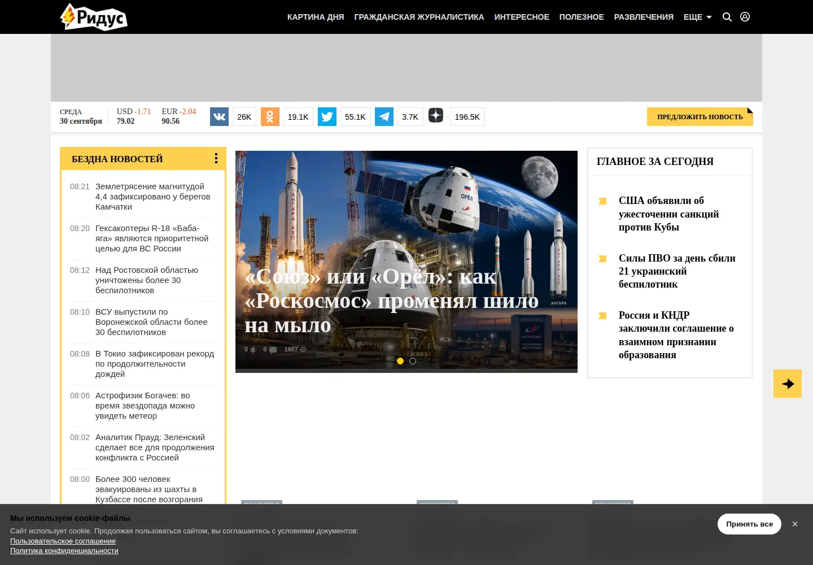813x565 pixels.
Task: Open the Пользовательское соглашение link
Action: click(x=63, y=541)
